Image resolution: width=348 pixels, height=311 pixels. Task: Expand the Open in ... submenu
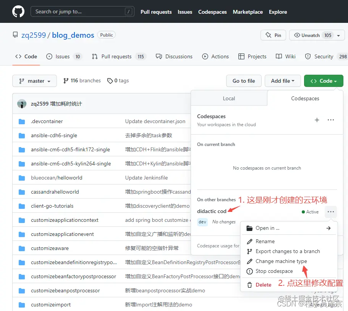[x=289, y=228]
